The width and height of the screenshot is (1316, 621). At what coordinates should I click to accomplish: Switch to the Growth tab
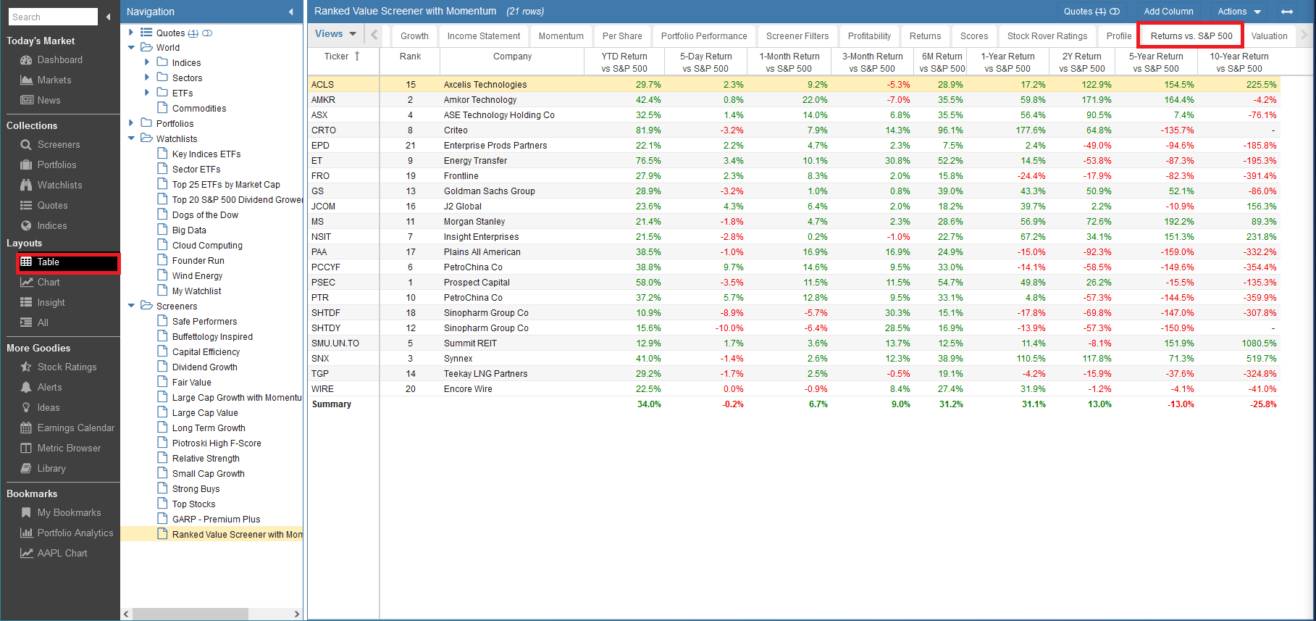point(414,36)
